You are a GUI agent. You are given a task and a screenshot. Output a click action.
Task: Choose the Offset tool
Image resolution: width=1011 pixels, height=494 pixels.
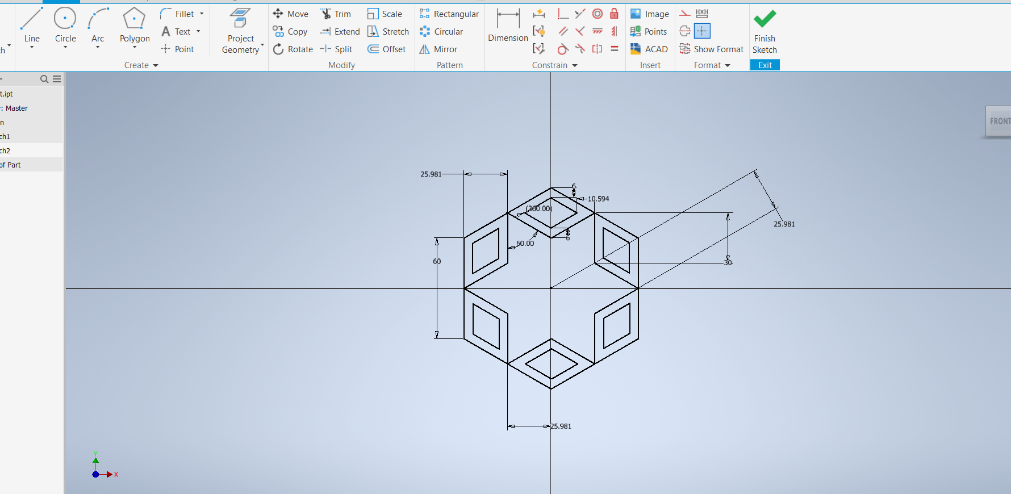click(x=387, y=49)
